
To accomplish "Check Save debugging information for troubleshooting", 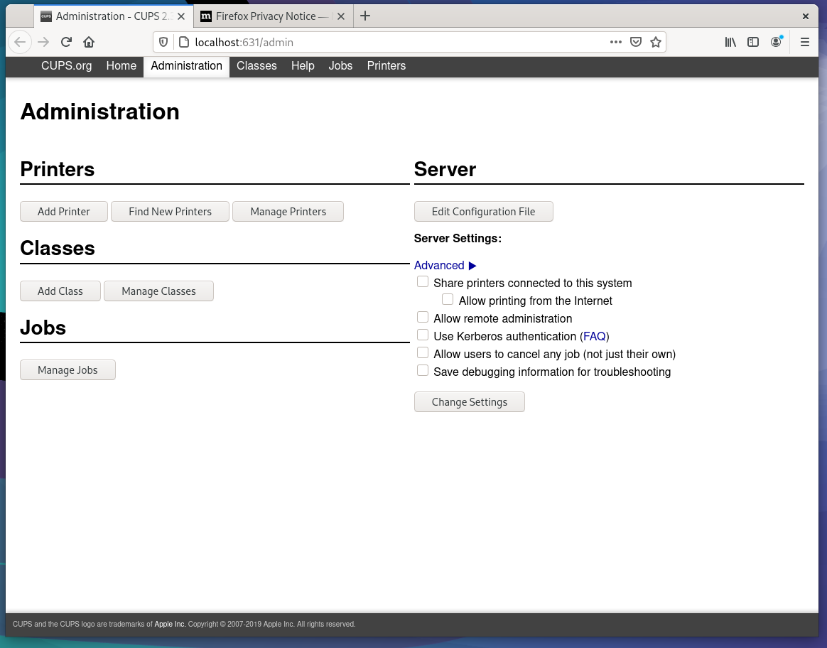I will pyautogui.click(x=423, y=370).
